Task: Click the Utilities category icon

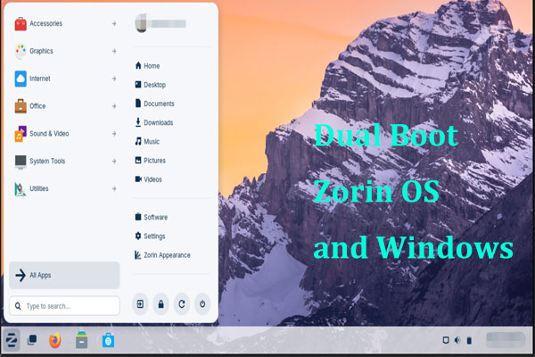Action: click(x=21, y=189)
